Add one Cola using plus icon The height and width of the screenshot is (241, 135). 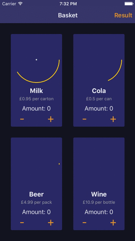coord(113,119)
